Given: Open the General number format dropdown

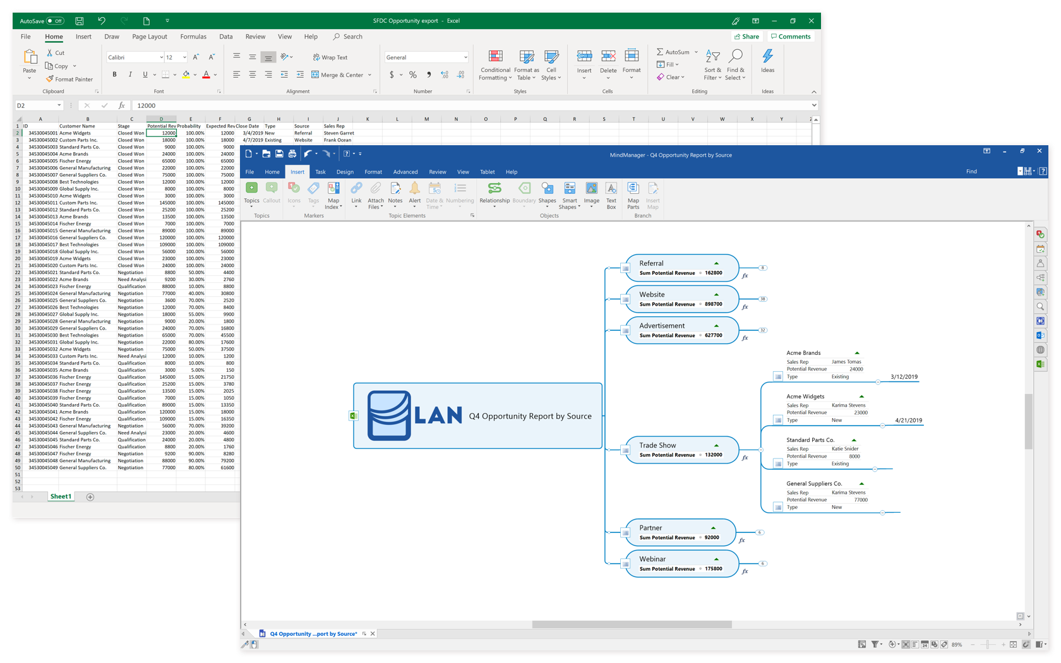Looking at the screenshot, I should point(465,57).
